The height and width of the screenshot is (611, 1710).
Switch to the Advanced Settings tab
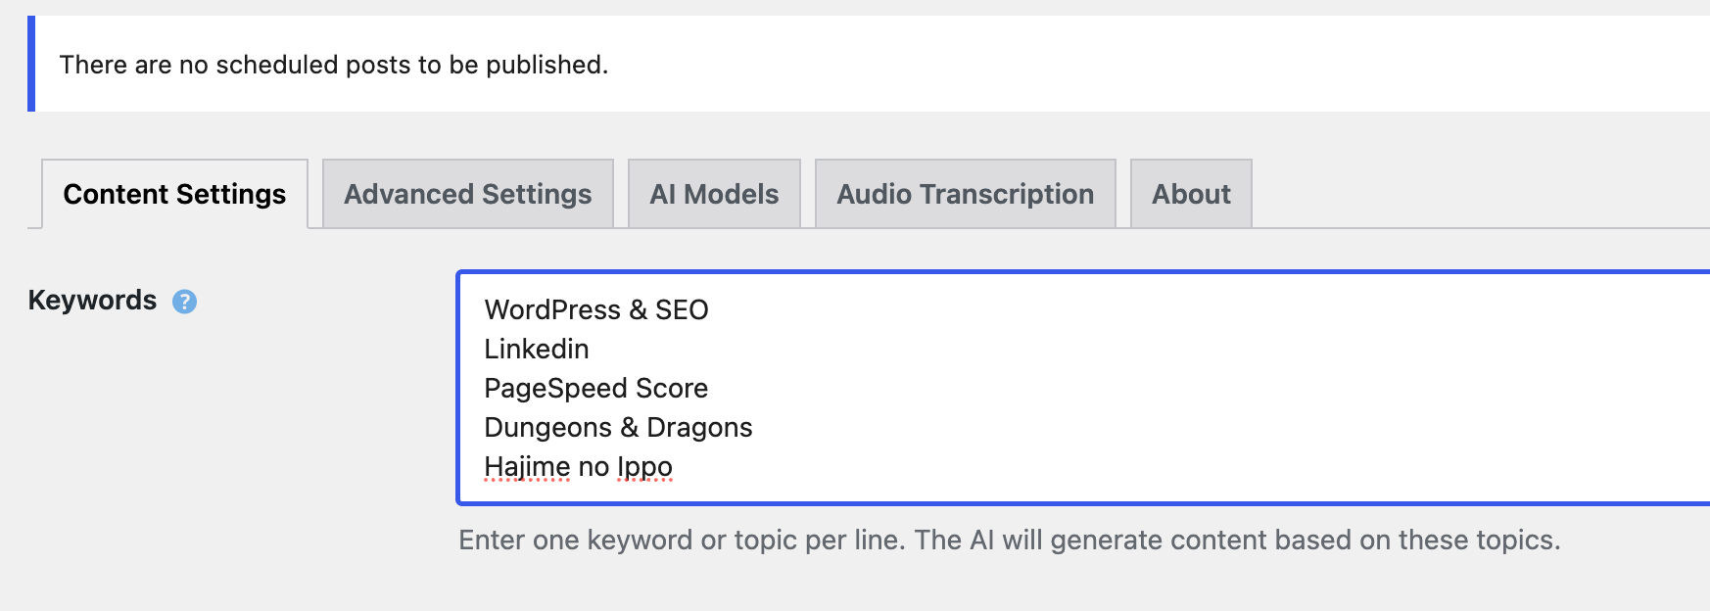[x=467, y=194]
